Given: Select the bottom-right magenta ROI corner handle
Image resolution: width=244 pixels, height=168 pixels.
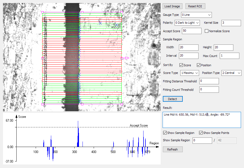Looking at the screenshot, I should (x=122, y=104).
